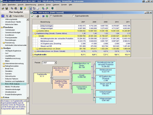Click the Paste clipboard icon in toolbar
The image size is (153, 115).
(x=16, y=8)
